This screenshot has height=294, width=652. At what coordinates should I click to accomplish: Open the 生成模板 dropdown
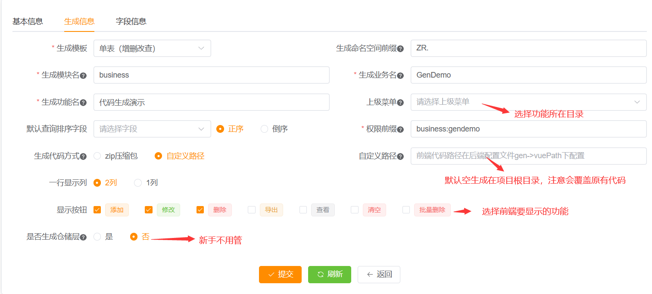click(152, 48)
